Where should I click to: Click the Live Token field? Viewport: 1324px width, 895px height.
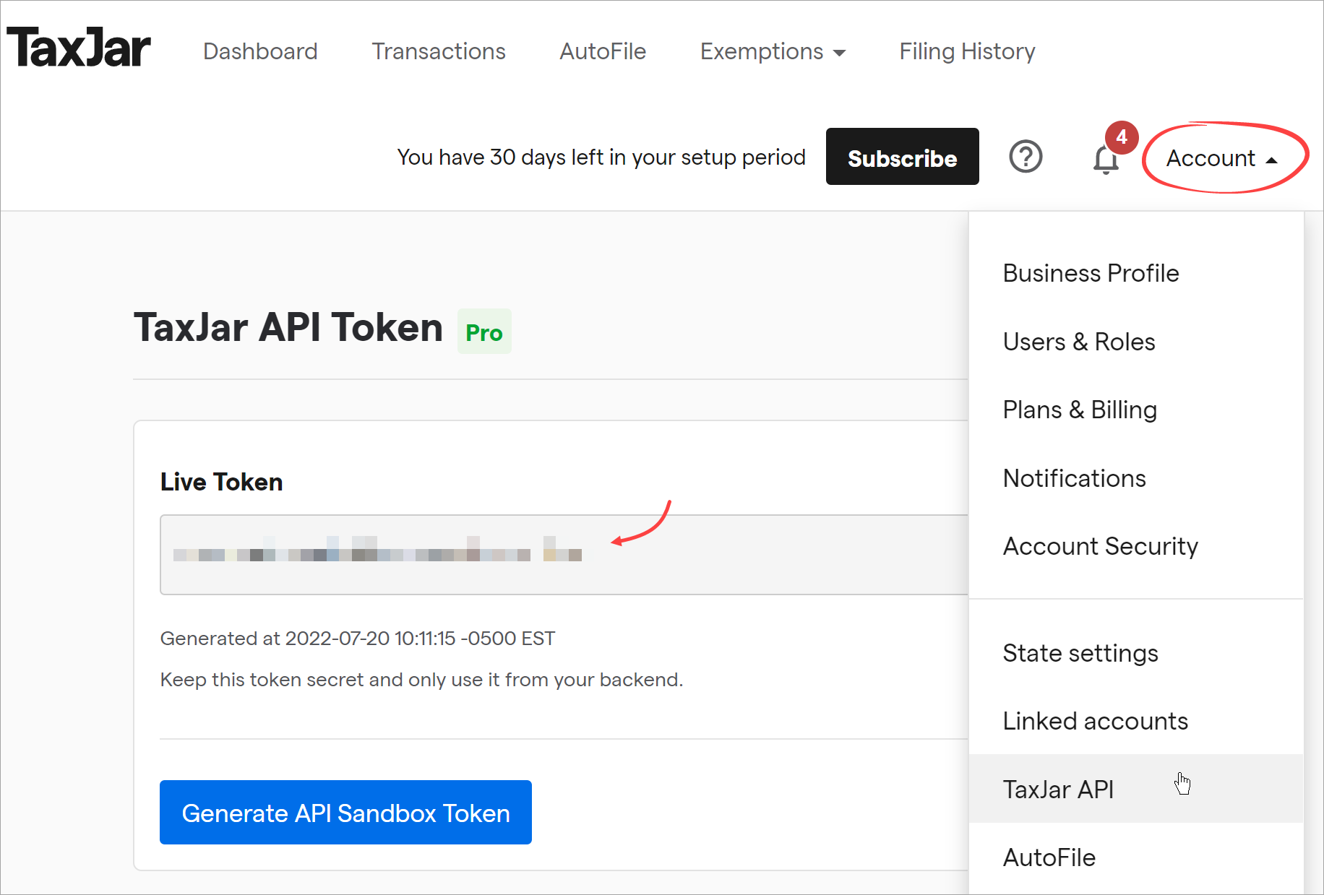(x=564, y=555)
